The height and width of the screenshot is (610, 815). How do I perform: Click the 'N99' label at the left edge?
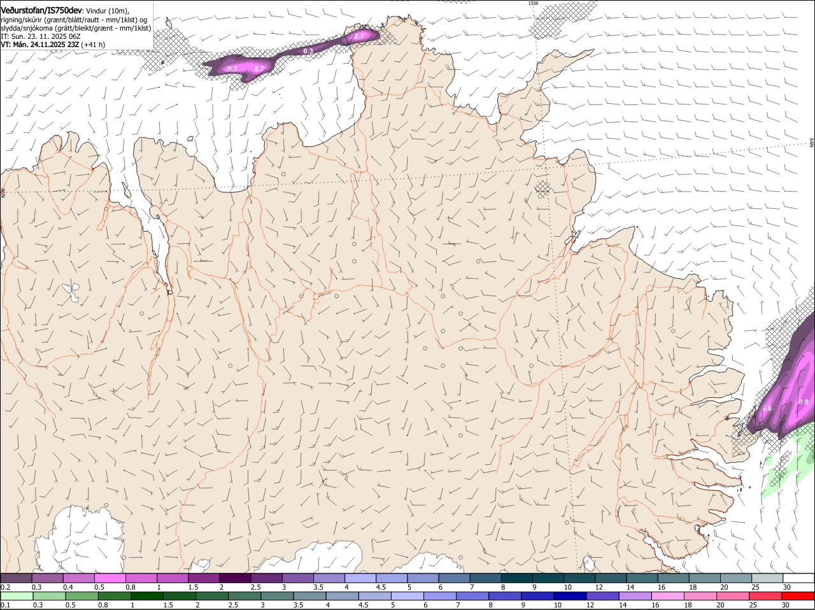[3, 192]
